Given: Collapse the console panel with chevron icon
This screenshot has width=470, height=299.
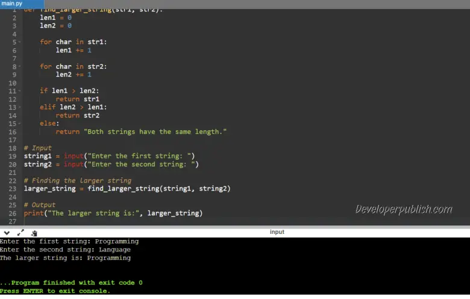Looking at the screenshot, I should pos(7,233).
